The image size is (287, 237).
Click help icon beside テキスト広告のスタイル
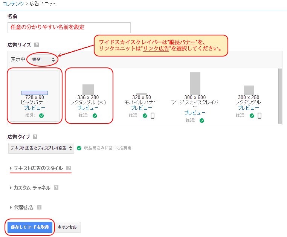(x=69, y=168)
